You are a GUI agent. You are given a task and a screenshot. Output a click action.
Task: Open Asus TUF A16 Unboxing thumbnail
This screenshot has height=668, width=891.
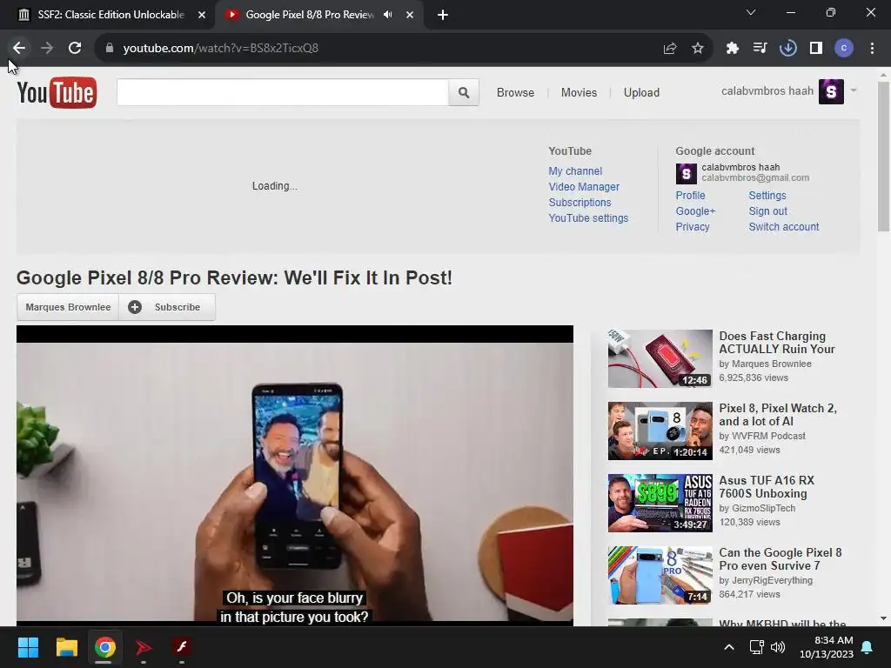(x=660, y=504)
